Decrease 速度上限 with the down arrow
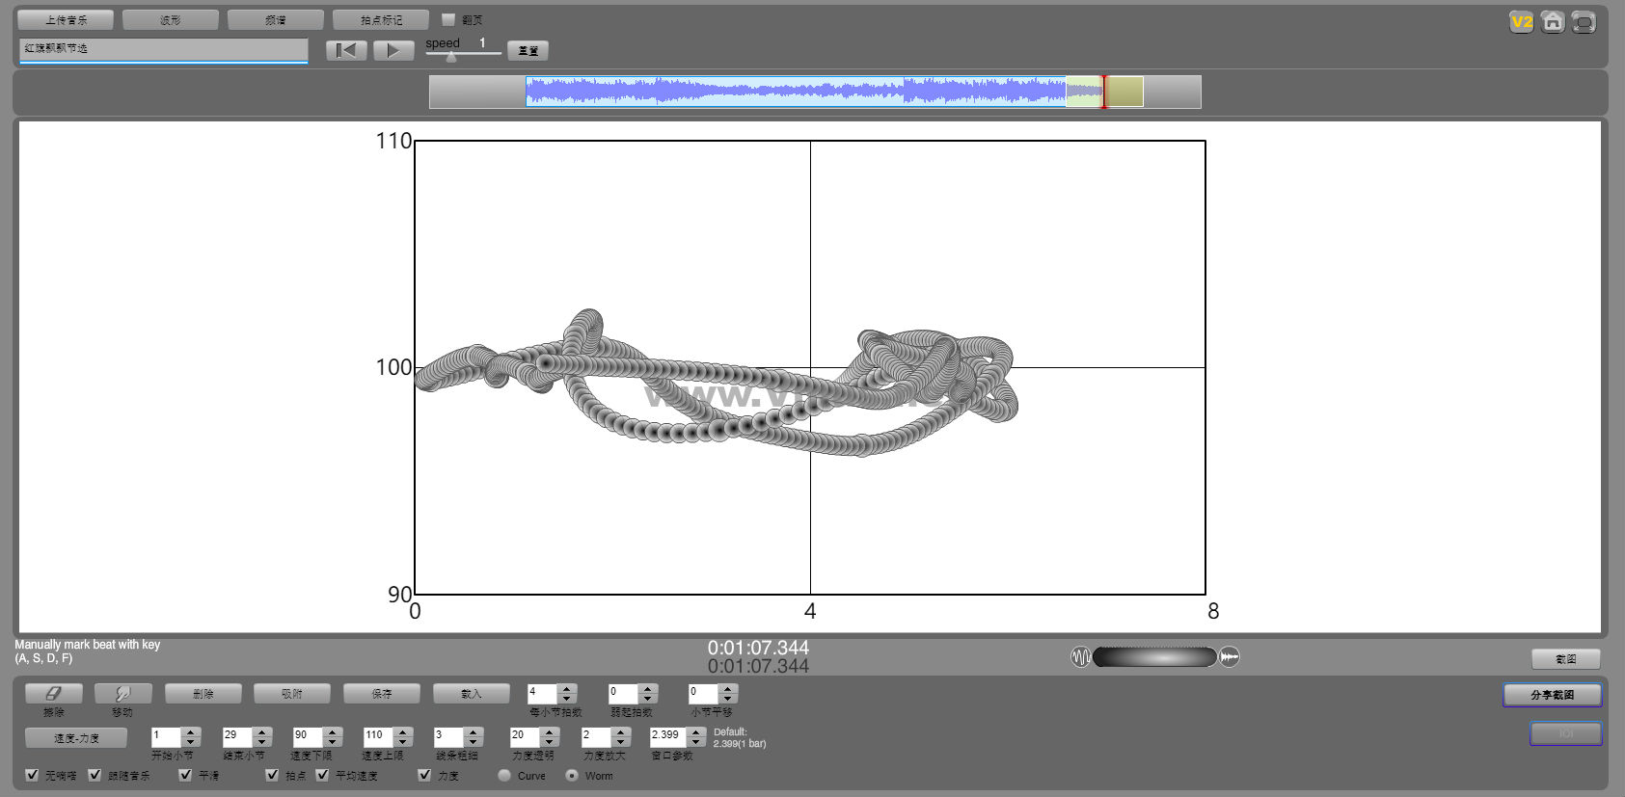This screenshot has height=797, width=1625. click(403, 742)
